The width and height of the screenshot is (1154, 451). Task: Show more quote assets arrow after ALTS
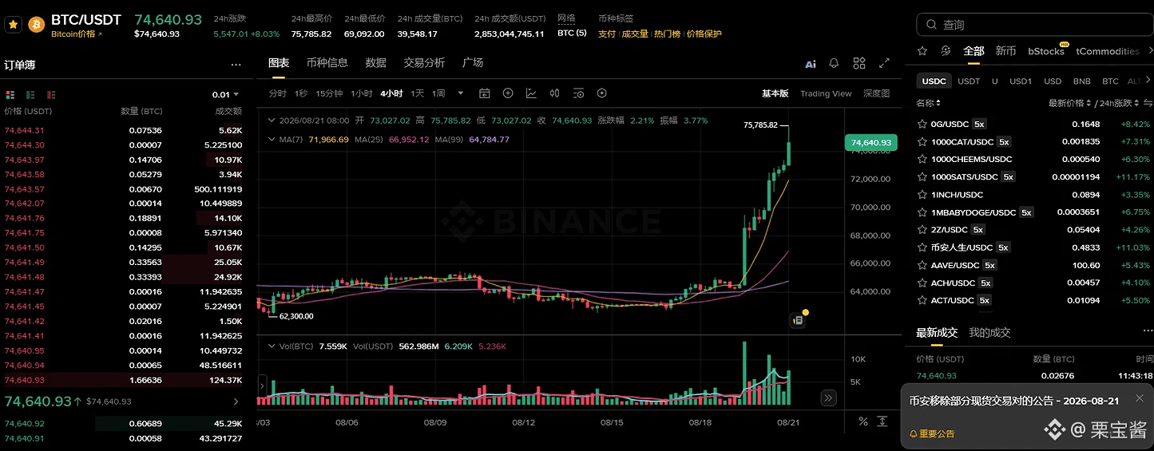1148,81
